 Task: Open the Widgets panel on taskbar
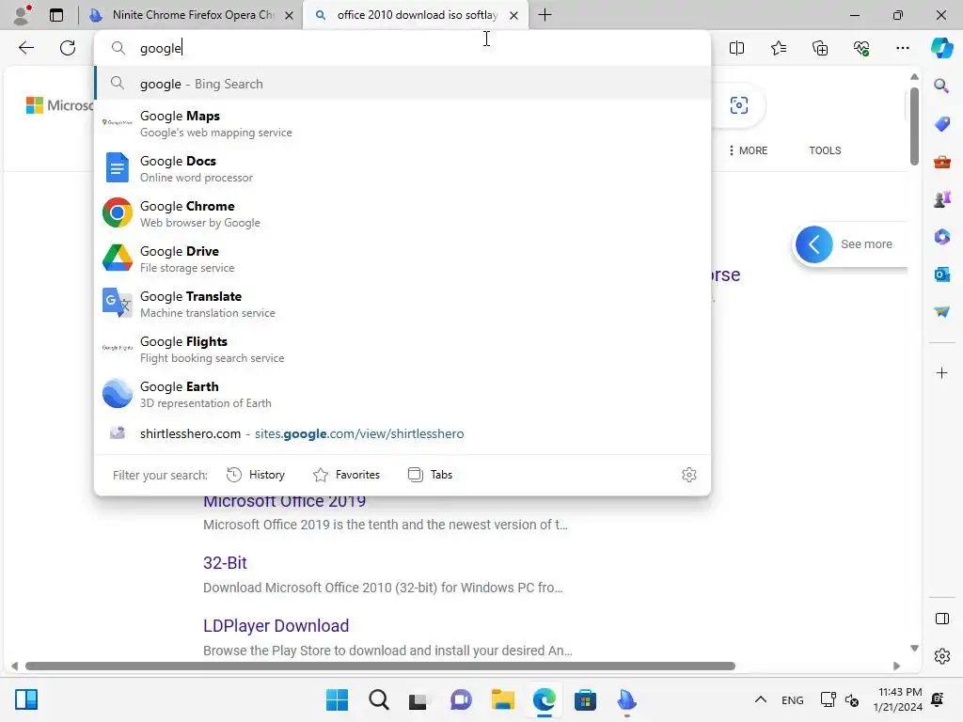(25, 699)
